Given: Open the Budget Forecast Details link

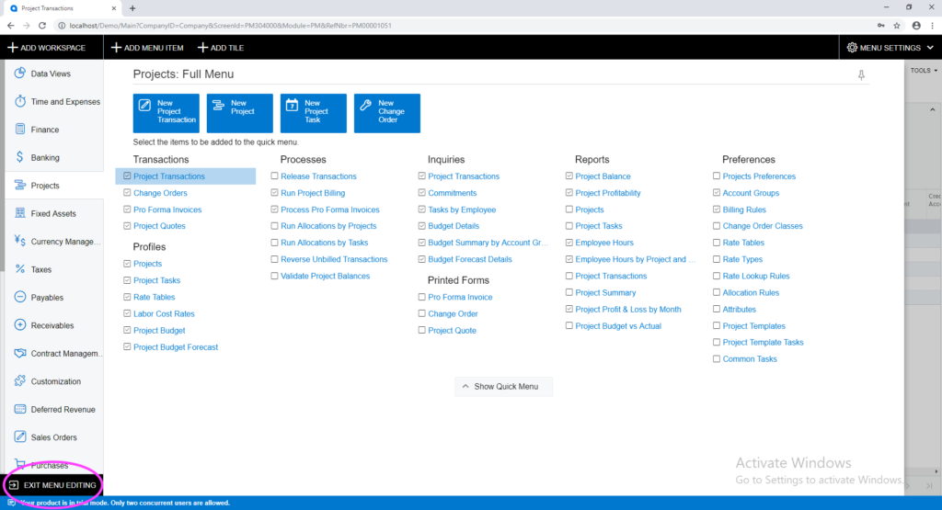Looking at the screenshot, I should pyautogui.click(x=470, y=259).
